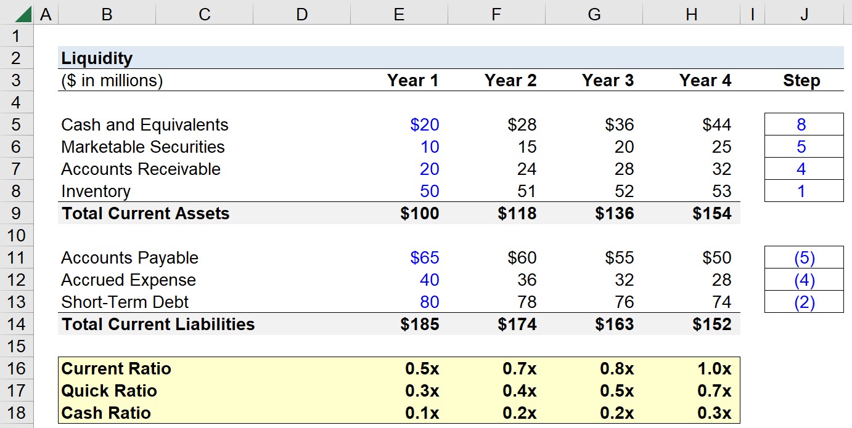Screen dimensions: 852x428
Task: Select Year 1 marketable securities value 10
Action: pos(430,147)
